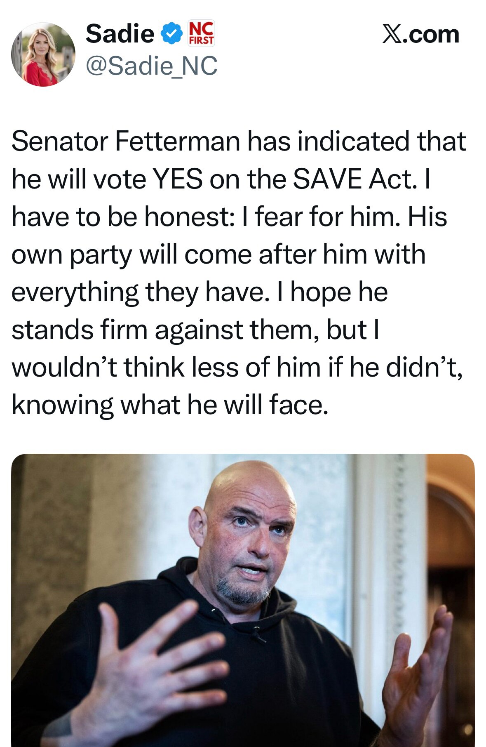486x747 pixels.
Task: Open Sadie's profile picture avatar
Action: 43,54
